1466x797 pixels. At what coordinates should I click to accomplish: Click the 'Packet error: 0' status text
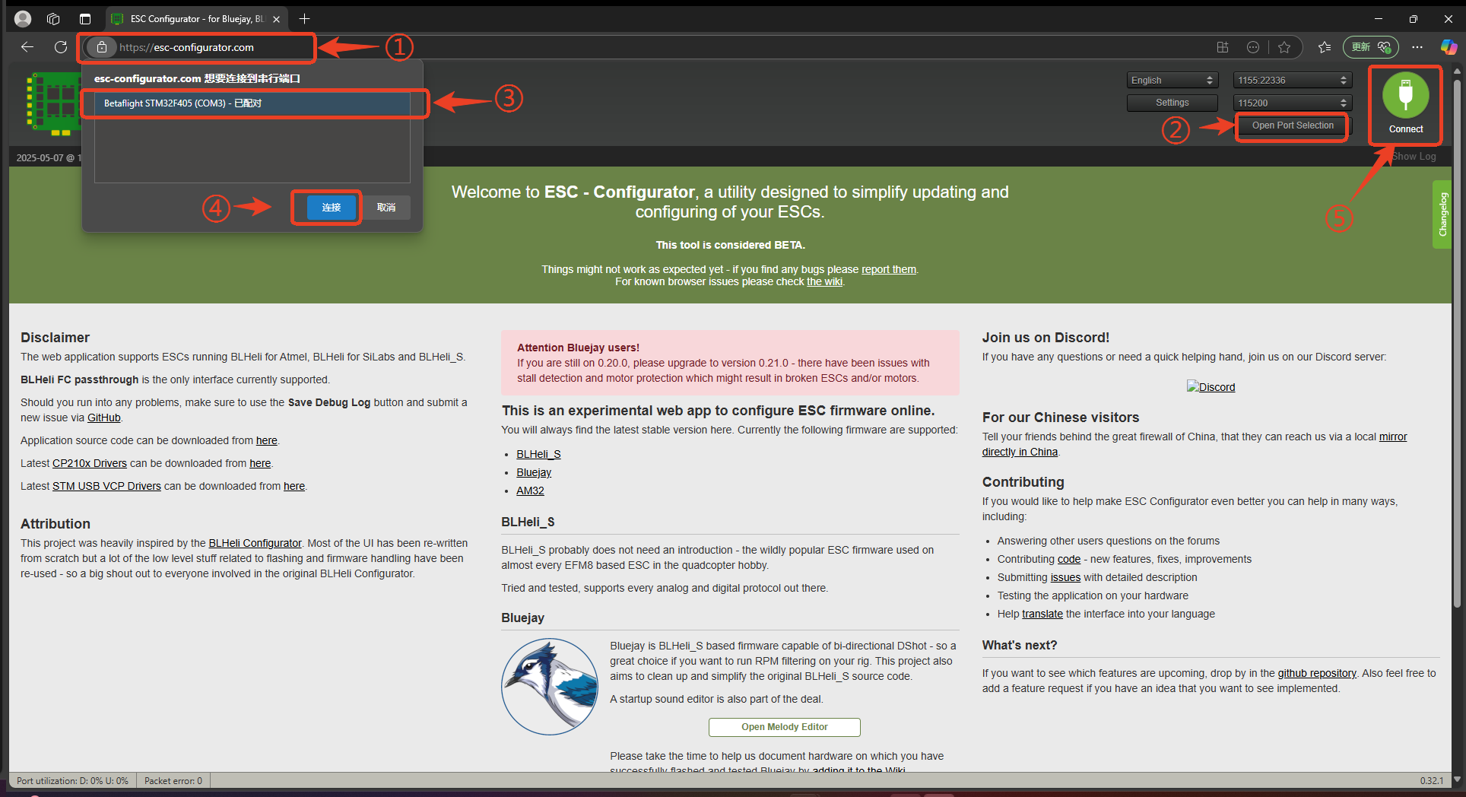click(x=173, y=781)
